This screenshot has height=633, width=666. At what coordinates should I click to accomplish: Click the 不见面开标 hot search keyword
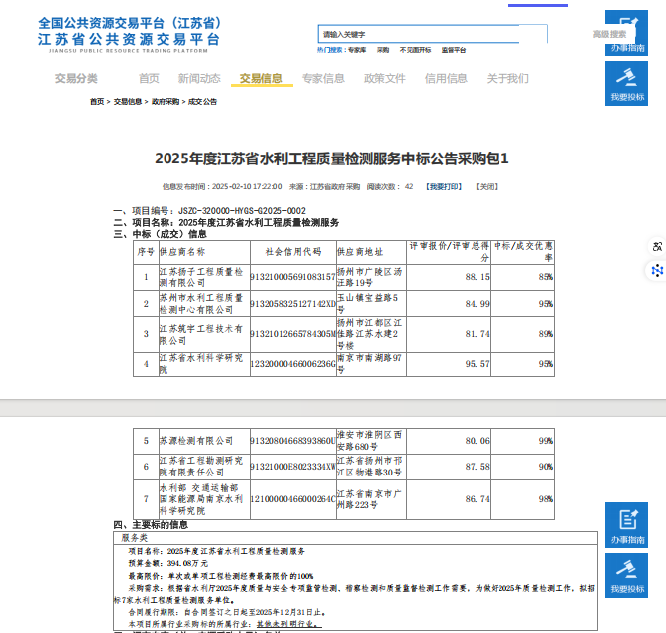(x=416, y=49)
